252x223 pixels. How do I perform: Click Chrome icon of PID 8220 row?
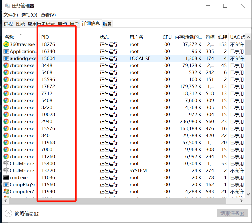click(x=6, y=107)
